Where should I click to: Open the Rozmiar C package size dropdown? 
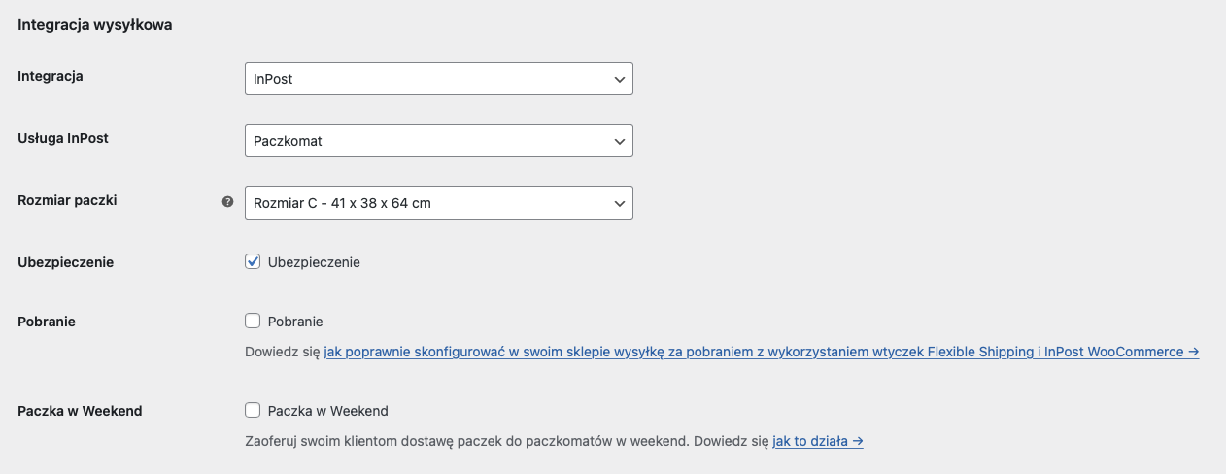pyautogui.click(x=438, y=203)
